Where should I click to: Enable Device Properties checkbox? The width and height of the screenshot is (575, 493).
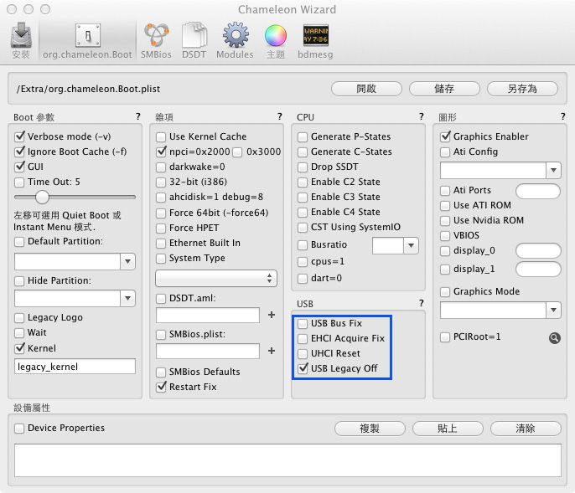[x=19, y=429]
